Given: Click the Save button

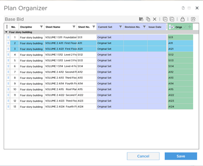Looking at the screenshot, I should point(181,156).
